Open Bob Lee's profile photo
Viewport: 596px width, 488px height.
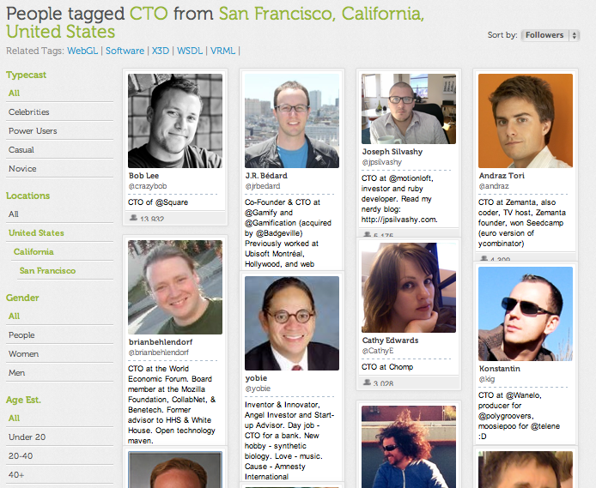tap(175, 120)
